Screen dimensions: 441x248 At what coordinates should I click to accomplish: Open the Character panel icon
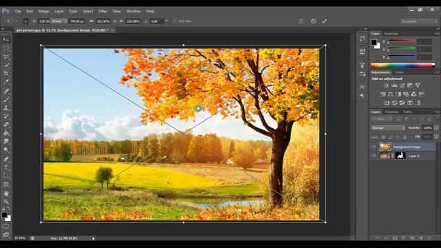(362, 87)
